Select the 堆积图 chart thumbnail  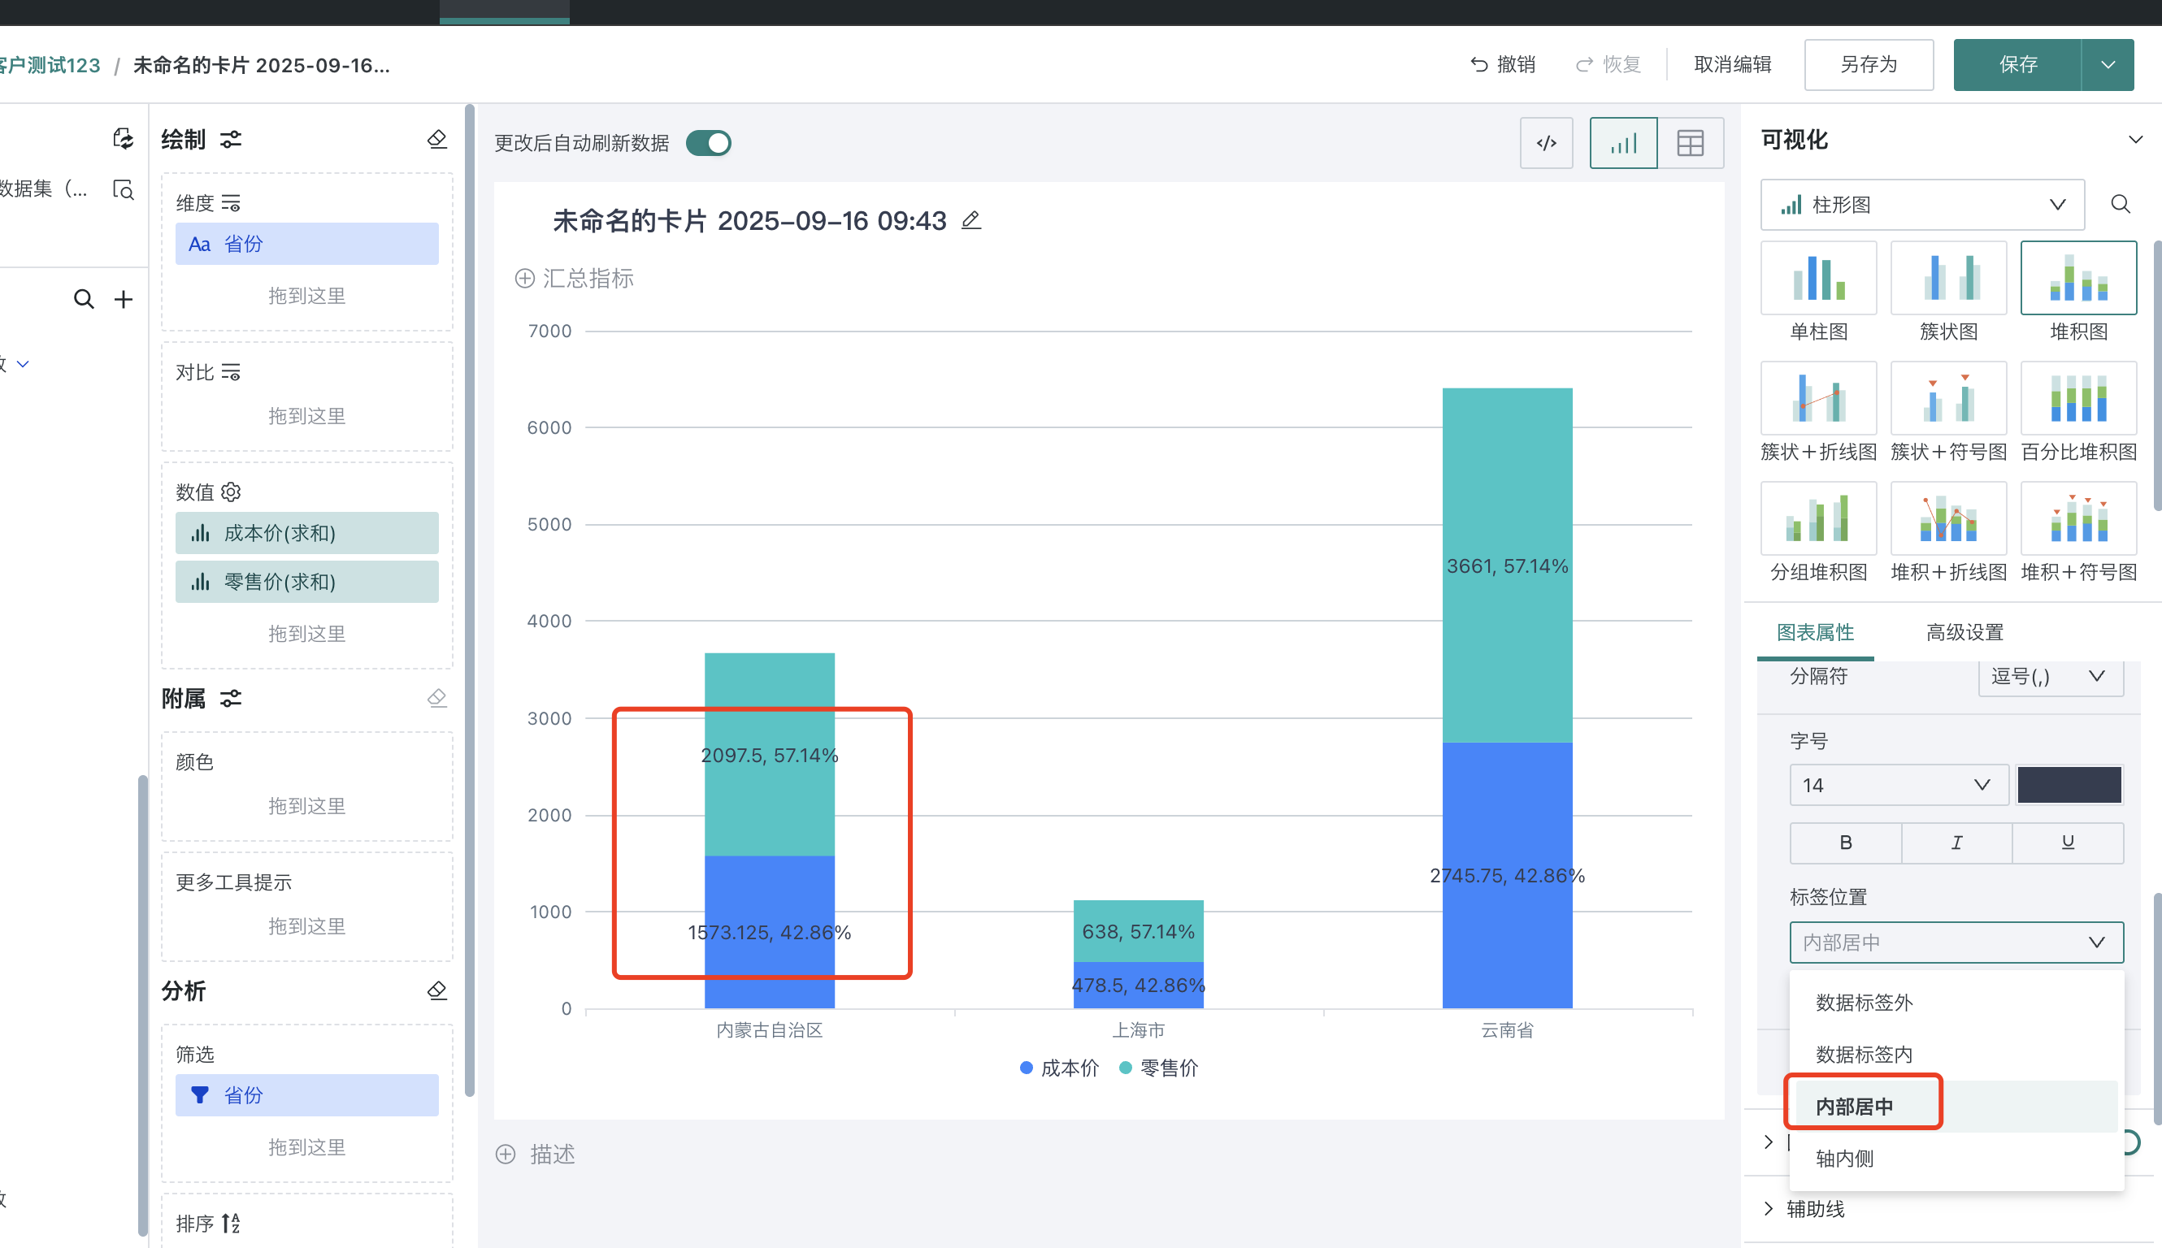coord(2078,278)
